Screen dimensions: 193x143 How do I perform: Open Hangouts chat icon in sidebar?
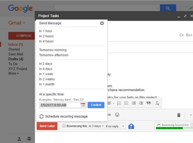[29, 139]
